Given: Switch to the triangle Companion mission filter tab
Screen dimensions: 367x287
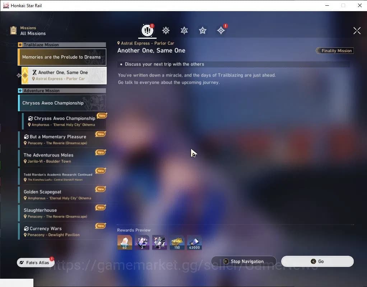Looking at the screenshot, I should [184, 30].
